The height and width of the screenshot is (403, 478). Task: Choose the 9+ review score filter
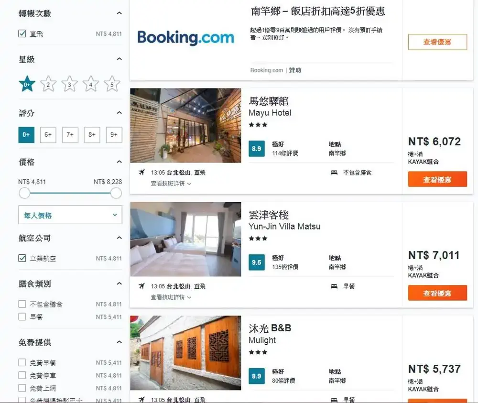(114, 135)
